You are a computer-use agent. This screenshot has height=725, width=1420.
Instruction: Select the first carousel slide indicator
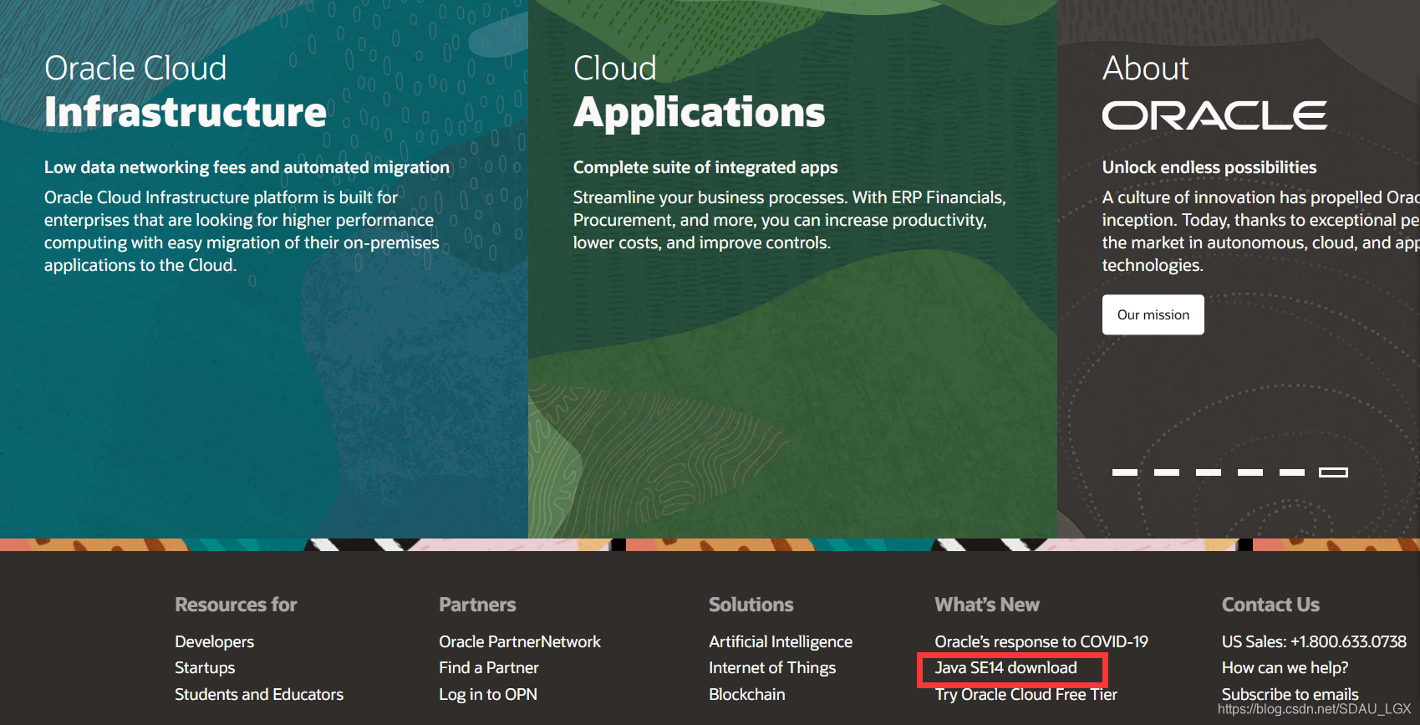1125,472
